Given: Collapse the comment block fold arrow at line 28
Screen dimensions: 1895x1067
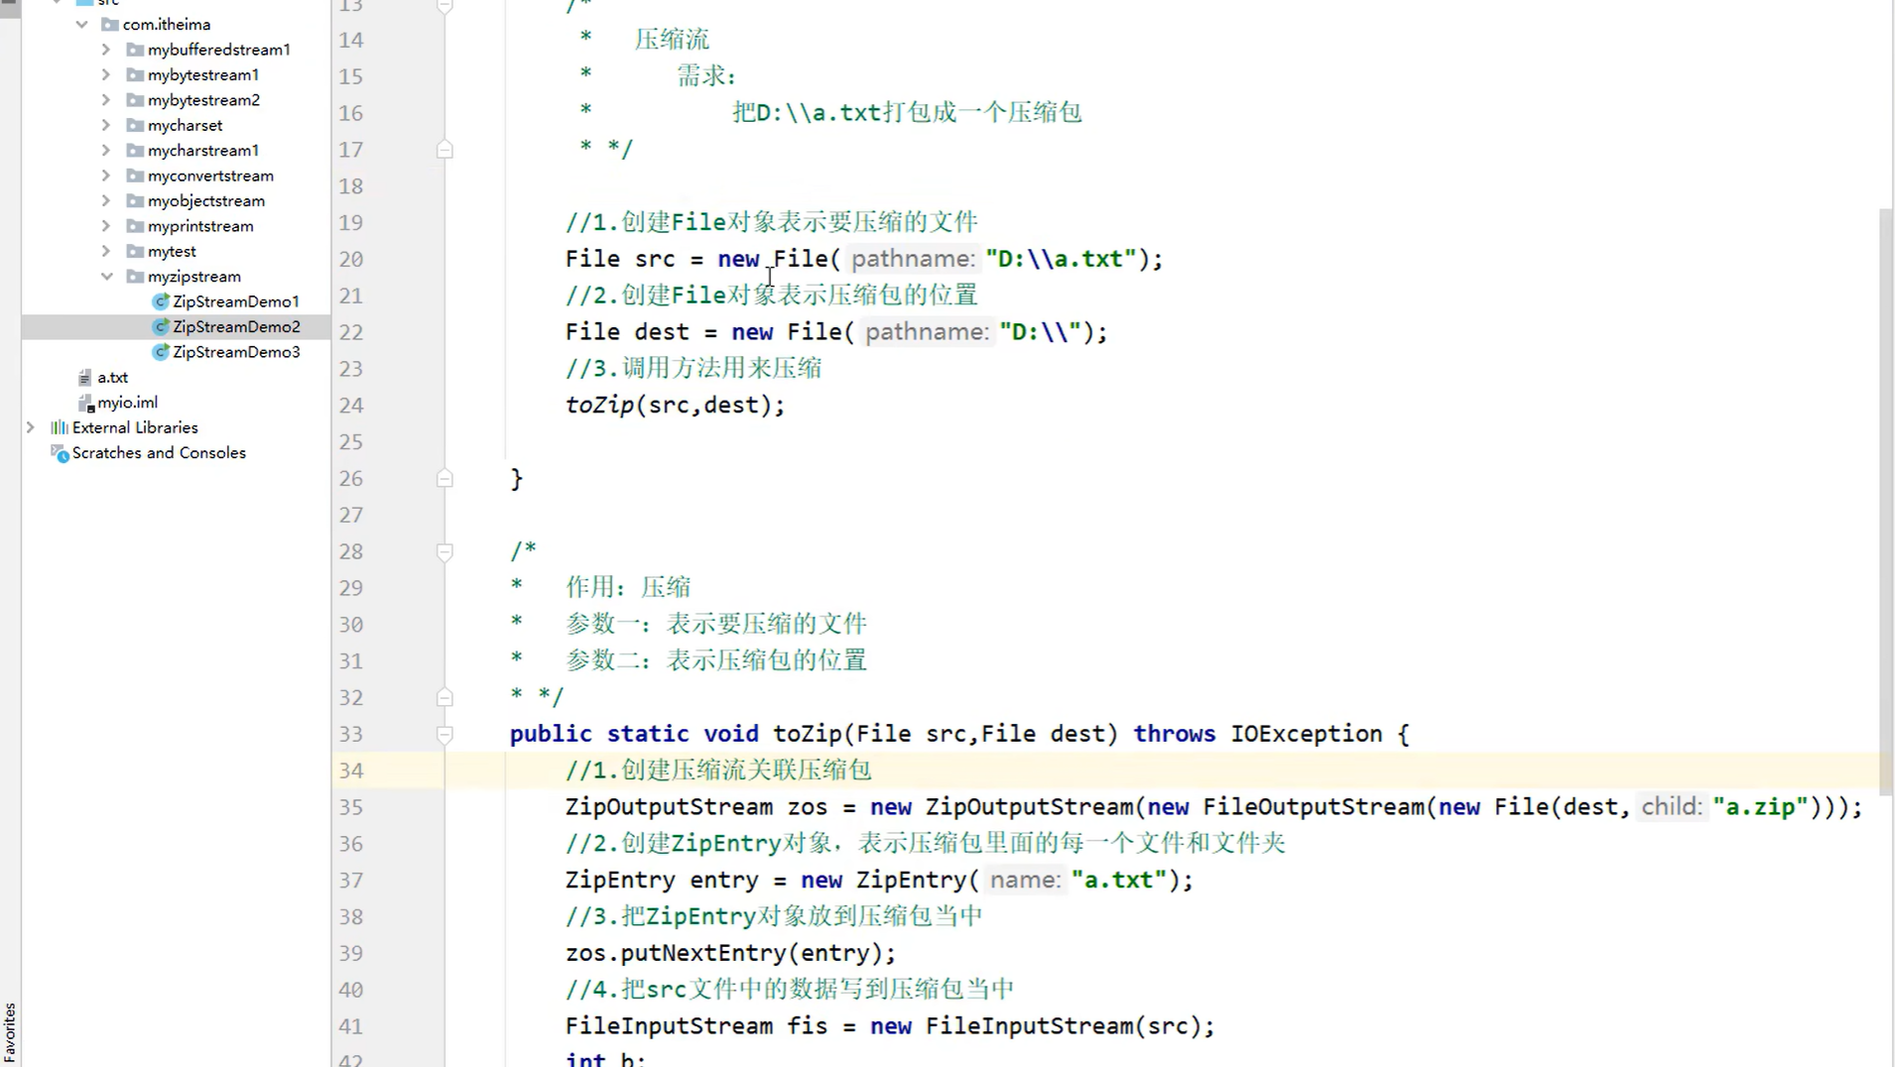Looking at the screenshot, I should tap(444, 552).
